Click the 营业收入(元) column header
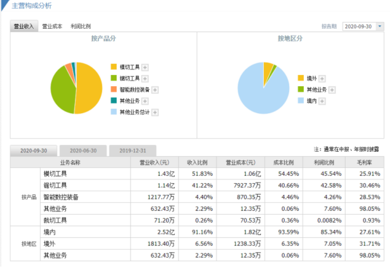Screen dimensions: 390x267 tap(154, 162)
